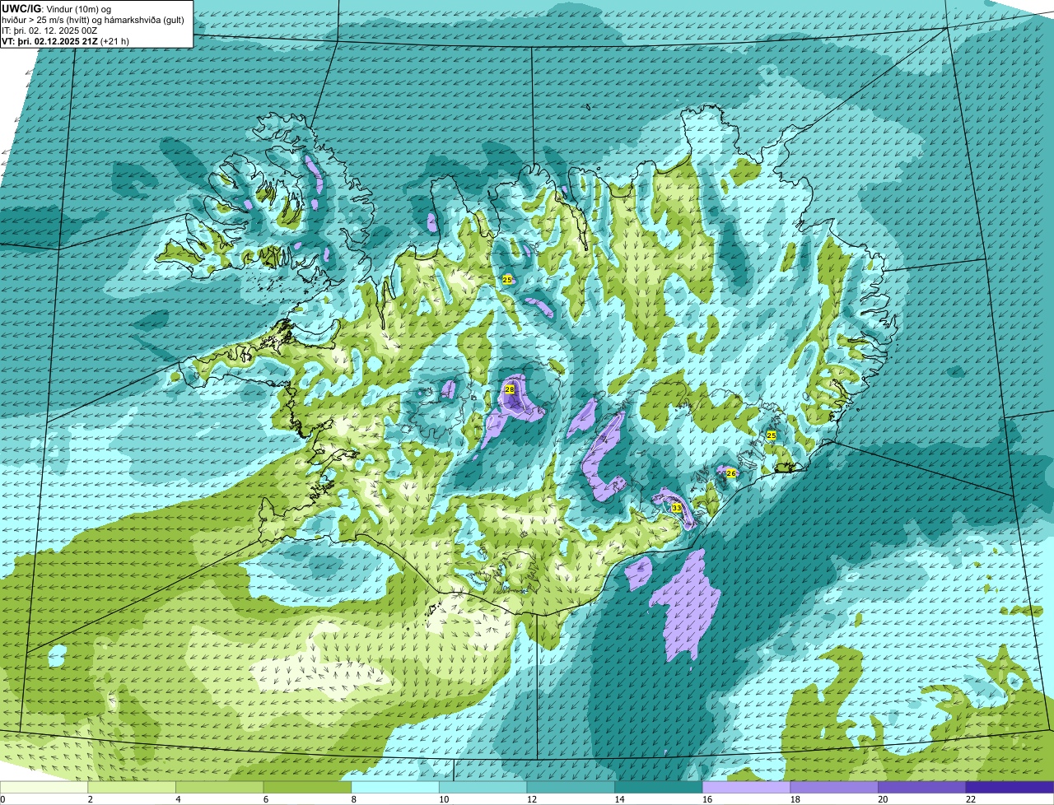Click the legend scale number 2
The width and height of the screenshot is (1054, 805).
[90, 799]
